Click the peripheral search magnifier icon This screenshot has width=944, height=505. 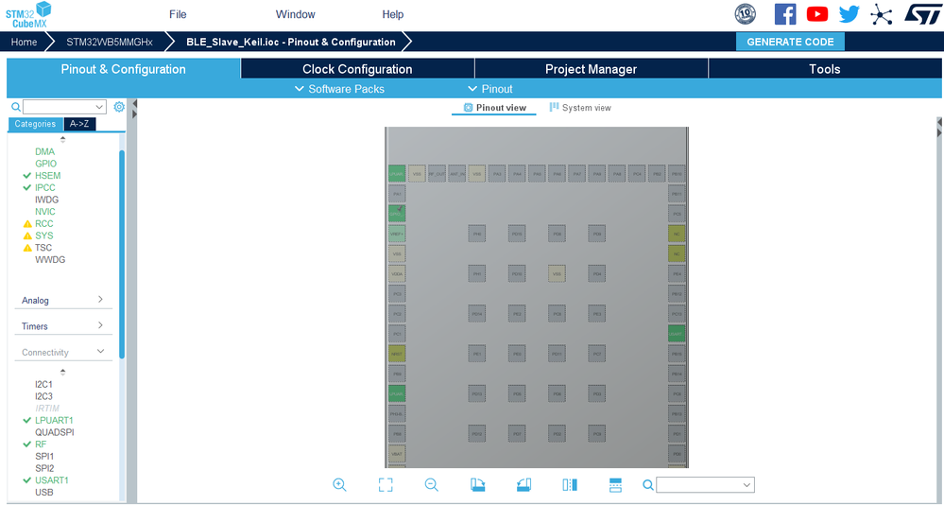(x=16, y=107)
